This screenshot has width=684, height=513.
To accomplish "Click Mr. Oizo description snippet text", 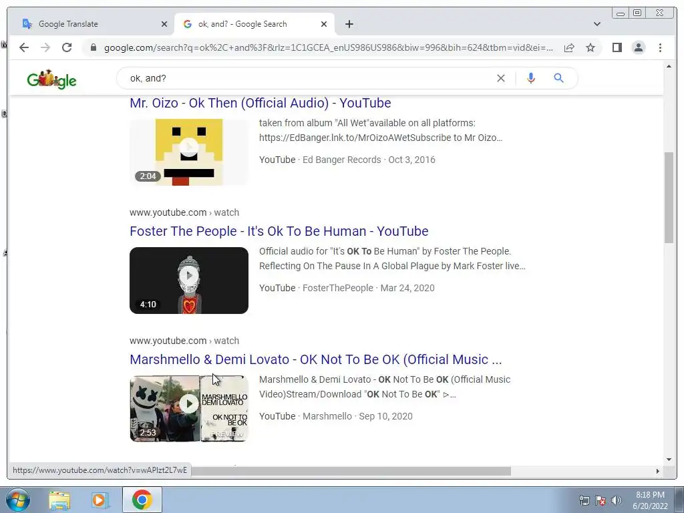I will (381, 130).
